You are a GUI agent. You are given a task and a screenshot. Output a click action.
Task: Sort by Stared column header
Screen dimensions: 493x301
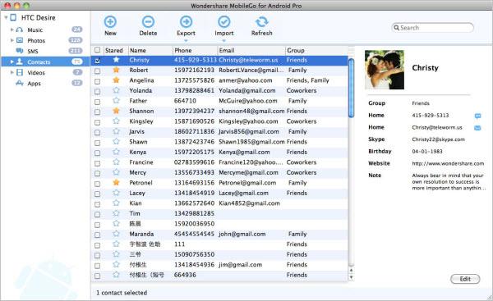tap(115, 50)
